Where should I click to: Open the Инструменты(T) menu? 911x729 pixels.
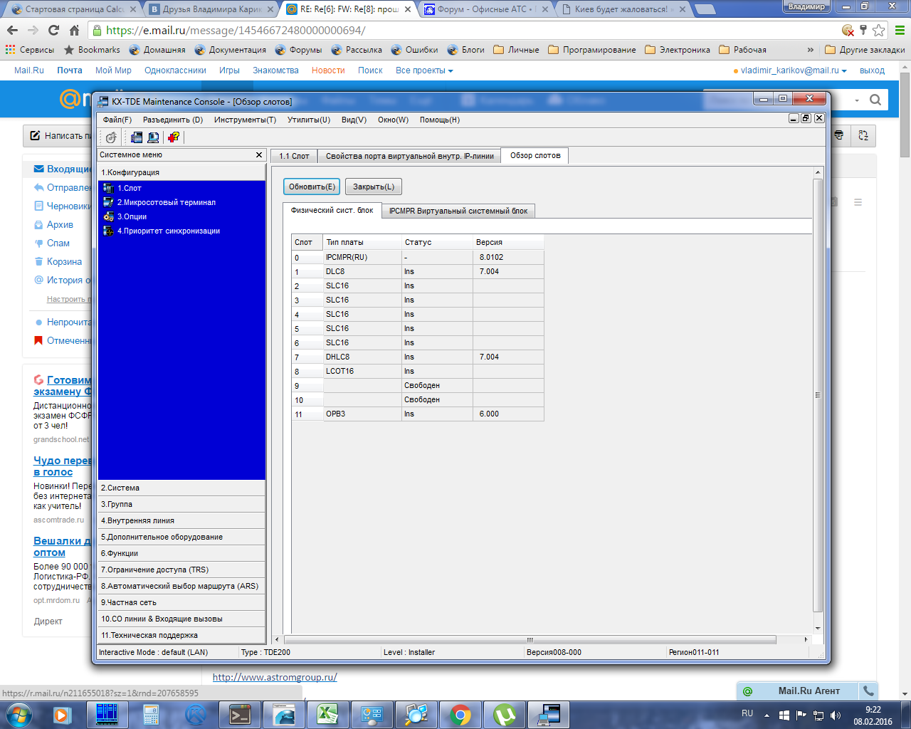pyautogui.click(x=245, y=120)
